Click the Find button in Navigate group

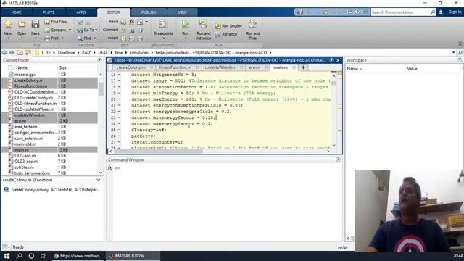(x=85, y=38)
